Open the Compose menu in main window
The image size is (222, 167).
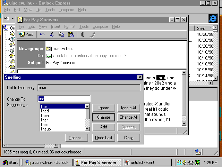66,10
